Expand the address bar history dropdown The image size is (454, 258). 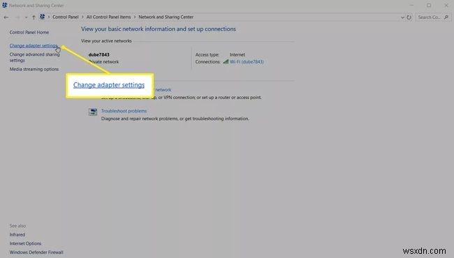pyautogui.click(x=402, y=17)
